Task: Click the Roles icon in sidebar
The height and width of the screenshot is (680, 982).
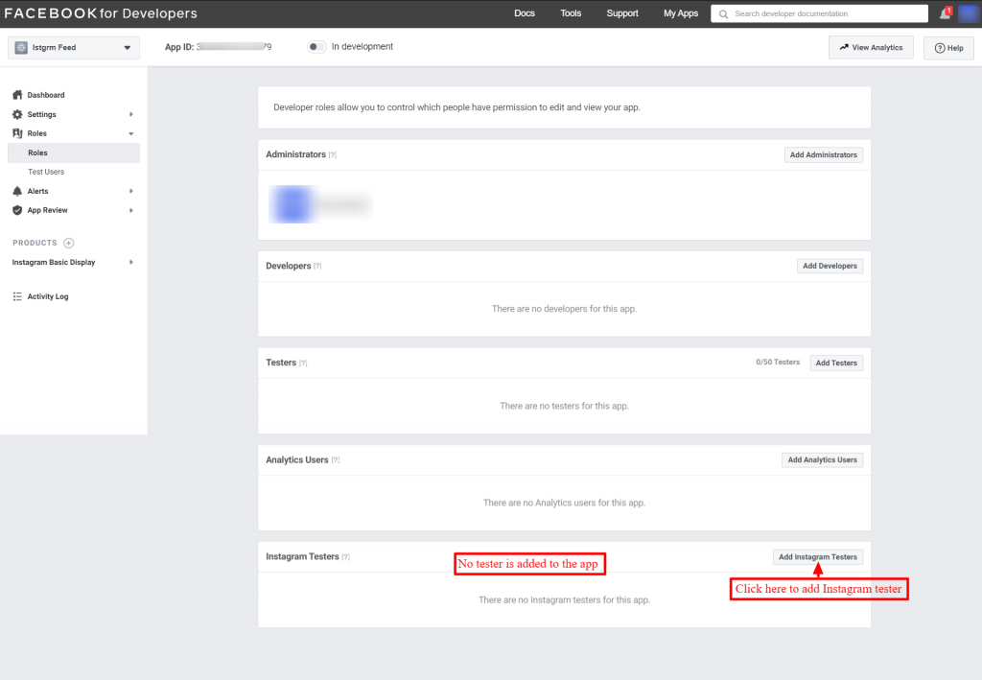Action: (x=17, y=133)
